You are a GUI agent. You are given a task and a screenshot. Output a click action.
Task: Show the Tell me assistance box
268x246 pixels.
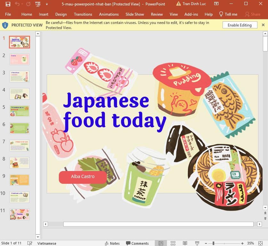(x=228, y=14)
